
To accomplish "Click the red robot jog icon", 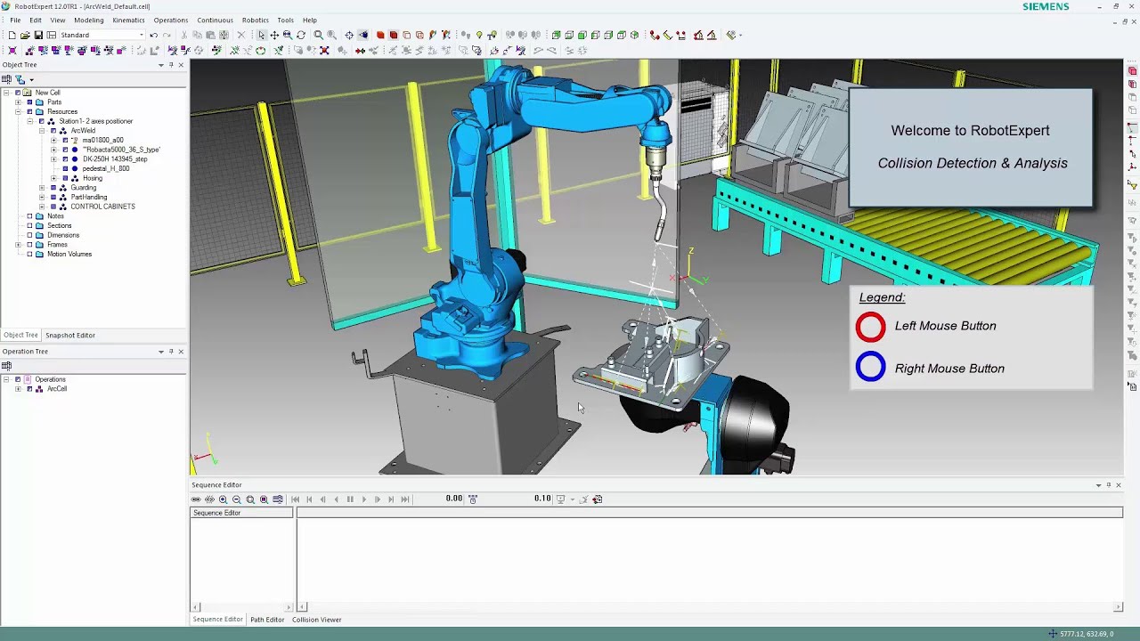I will (x=698, y=35).
